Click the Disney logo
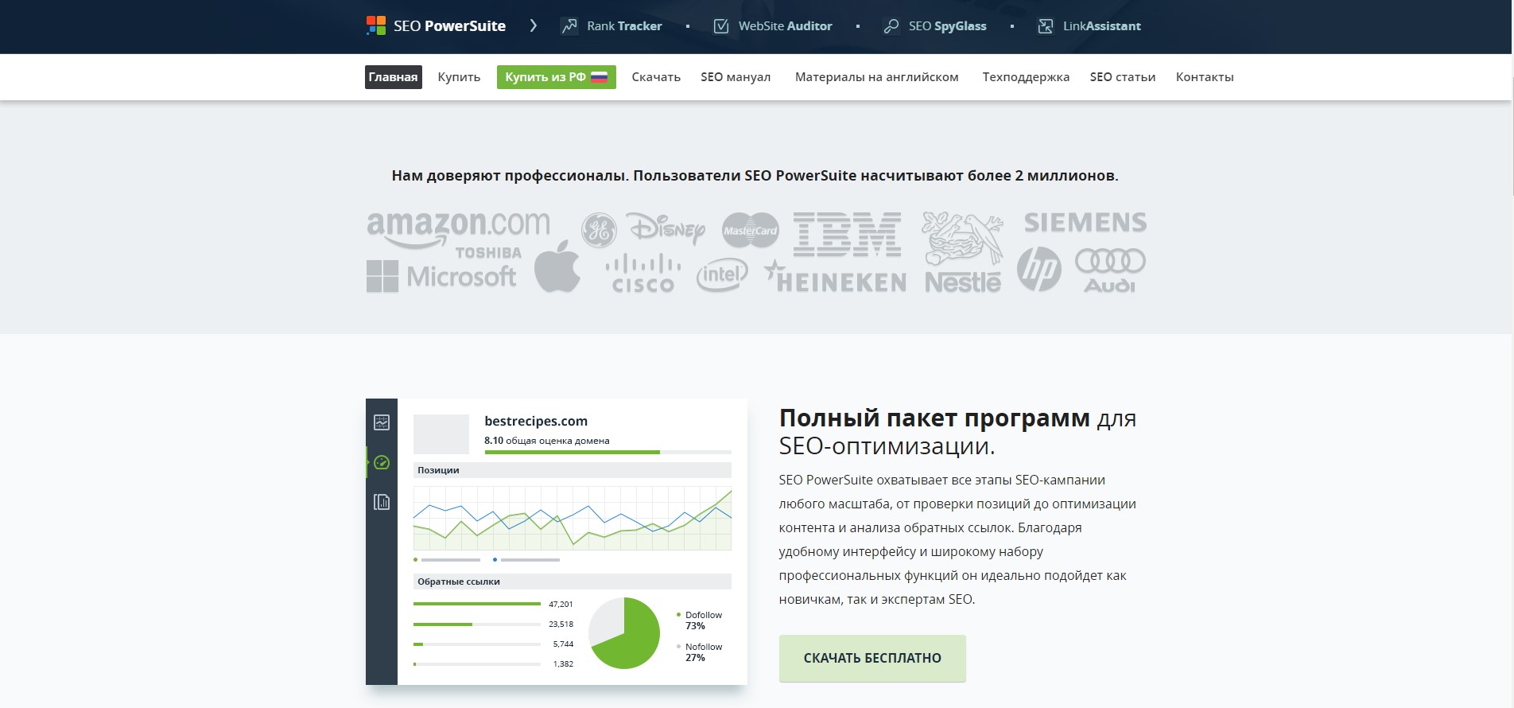The height and width of the screenshot is (708, 1514). (666, 228)
